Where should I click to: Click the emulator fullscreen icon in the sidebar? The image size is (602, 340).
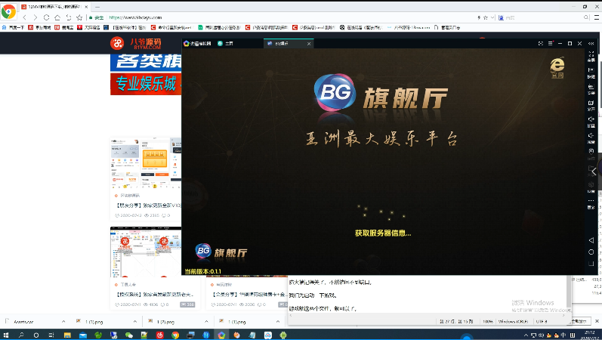pyautogui.click(x=591, y=56)
